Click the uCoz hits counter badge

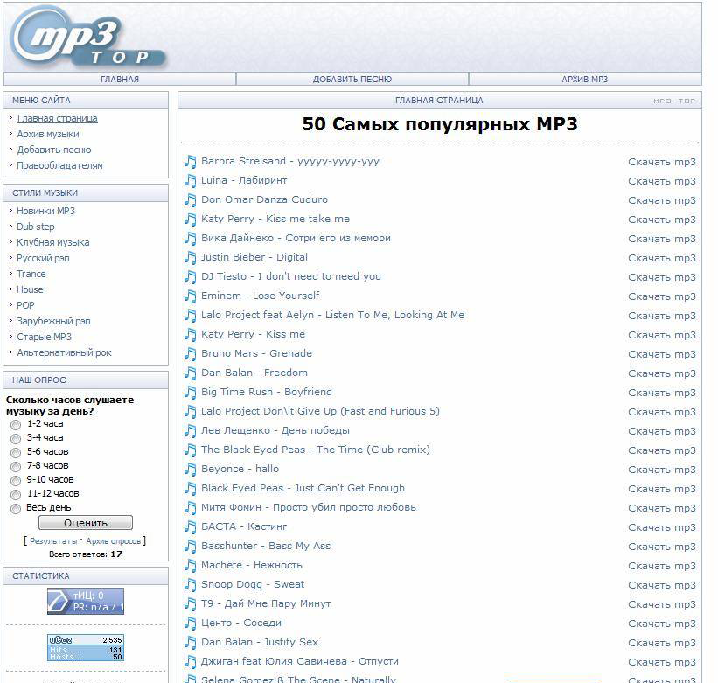pos(86,647)
